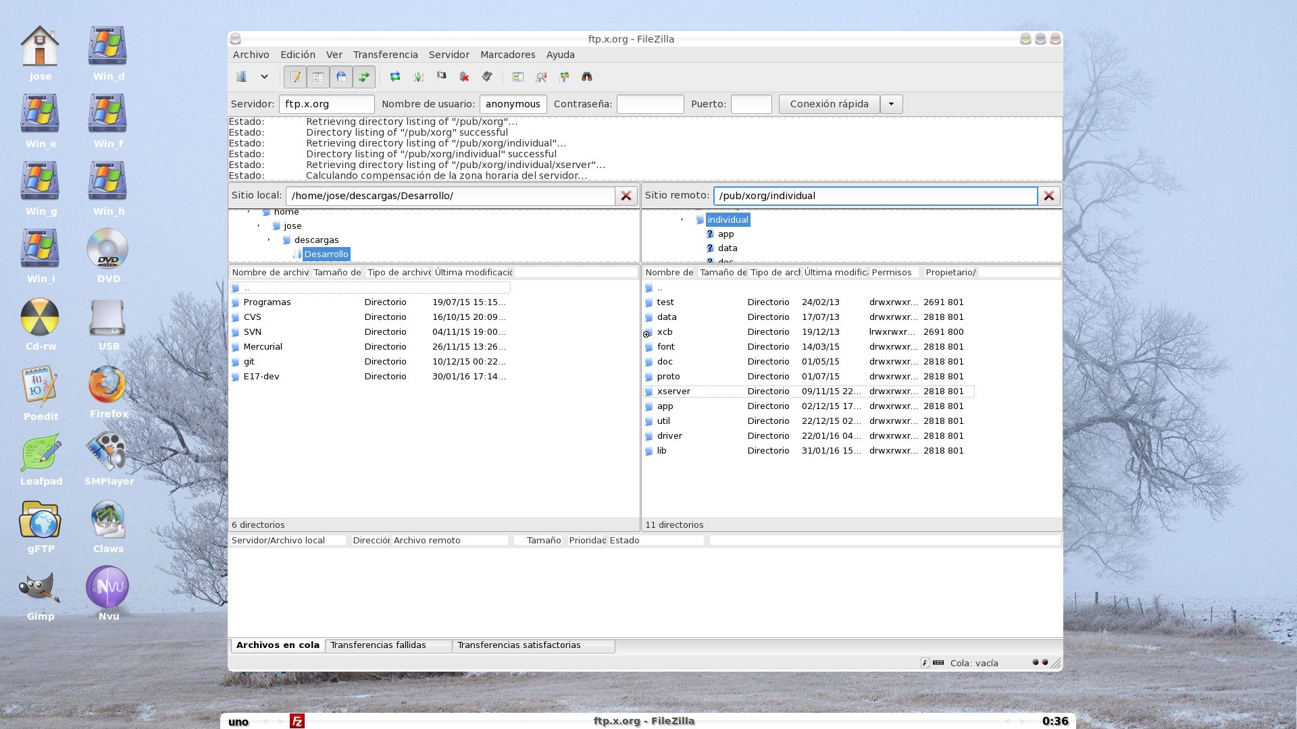Open the Conexión rápida history dropdown
Viewport: 1297px width, 729px height.
click(x=891, y=104)
